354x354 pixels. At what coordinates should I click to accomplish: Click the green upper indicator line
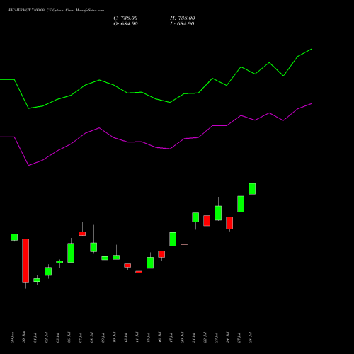click(156, 99)
